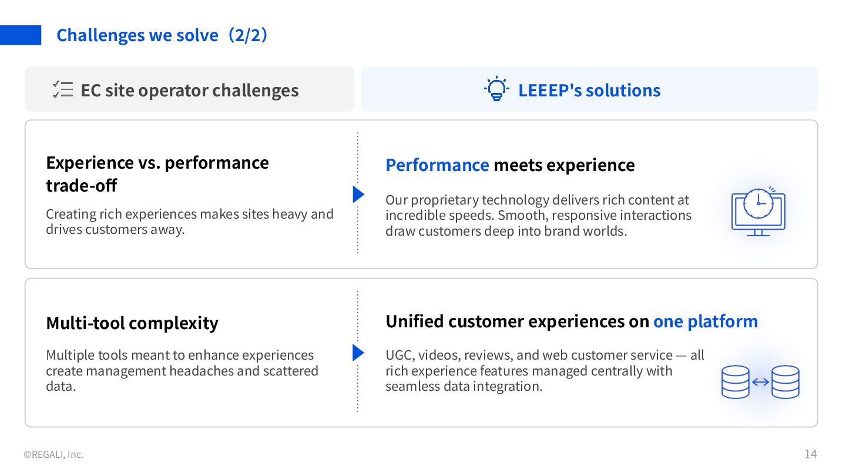Click the blue arrow after Multi-tool complexity

click(358, 353)
